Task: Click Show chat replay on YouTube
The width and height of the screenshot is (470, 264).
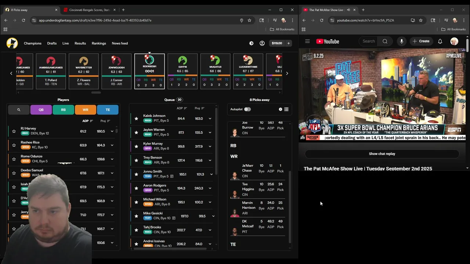Action: (382, 154)
